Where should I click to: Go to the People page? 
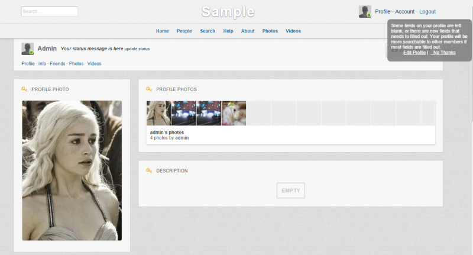pyautogui.click(x=184, y=31)
